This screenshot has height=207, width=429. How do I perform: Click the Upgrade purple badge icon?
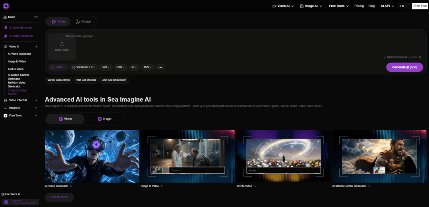click(6, 202)
